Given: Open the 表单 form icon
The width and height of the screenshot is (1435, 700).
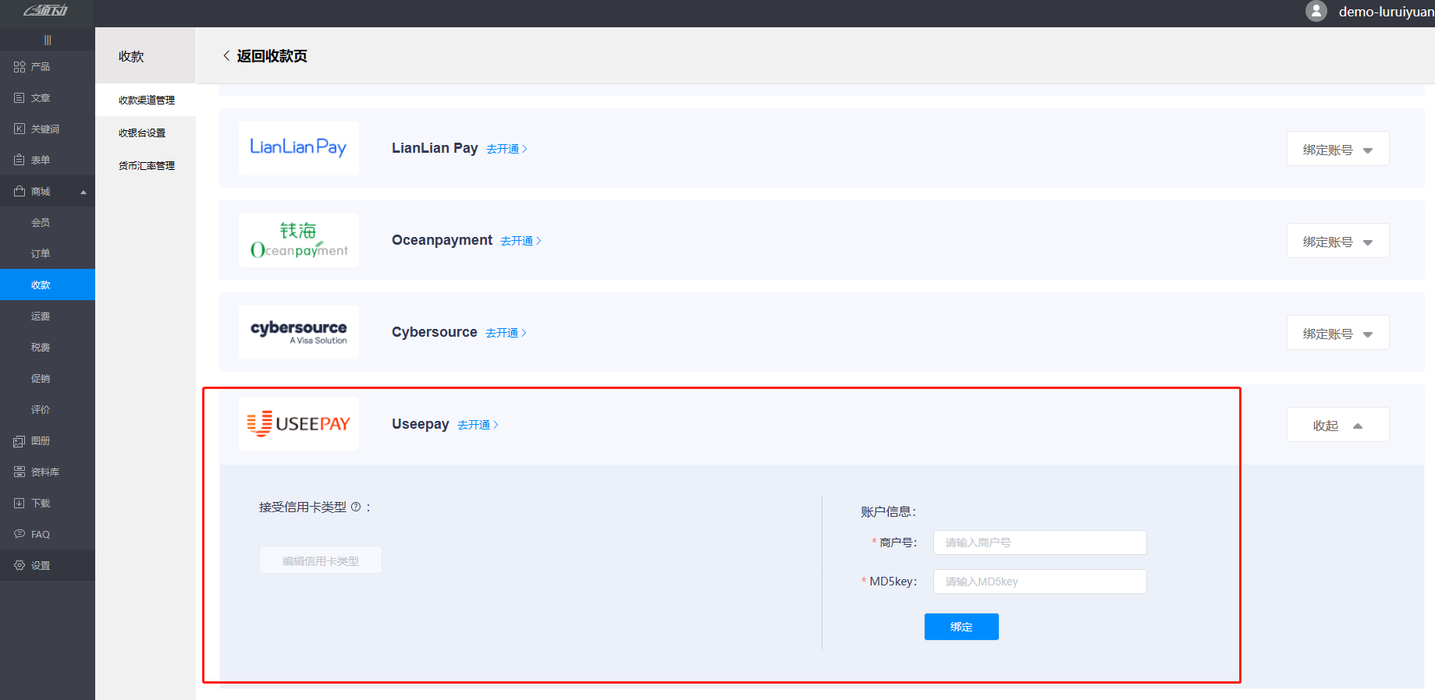Looking at the screenshot, I should pyautogui.click(x=20, y=160).
